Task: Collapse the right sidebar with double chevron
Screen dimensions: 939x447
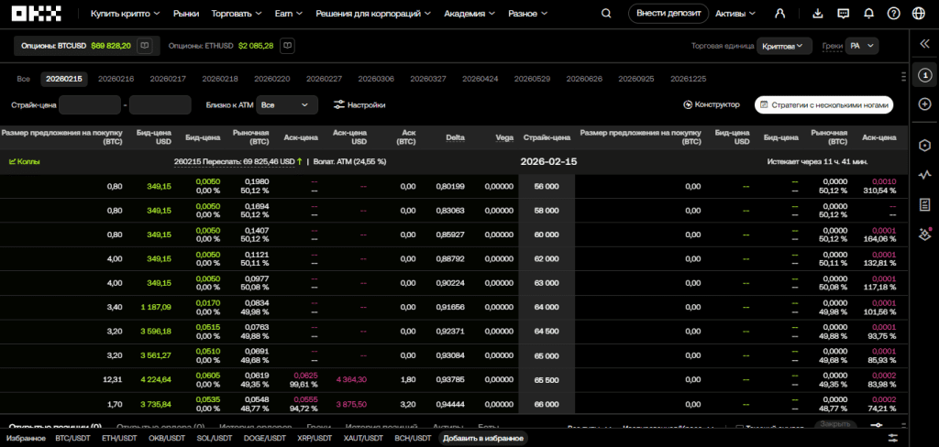Action: click(924, 43)
